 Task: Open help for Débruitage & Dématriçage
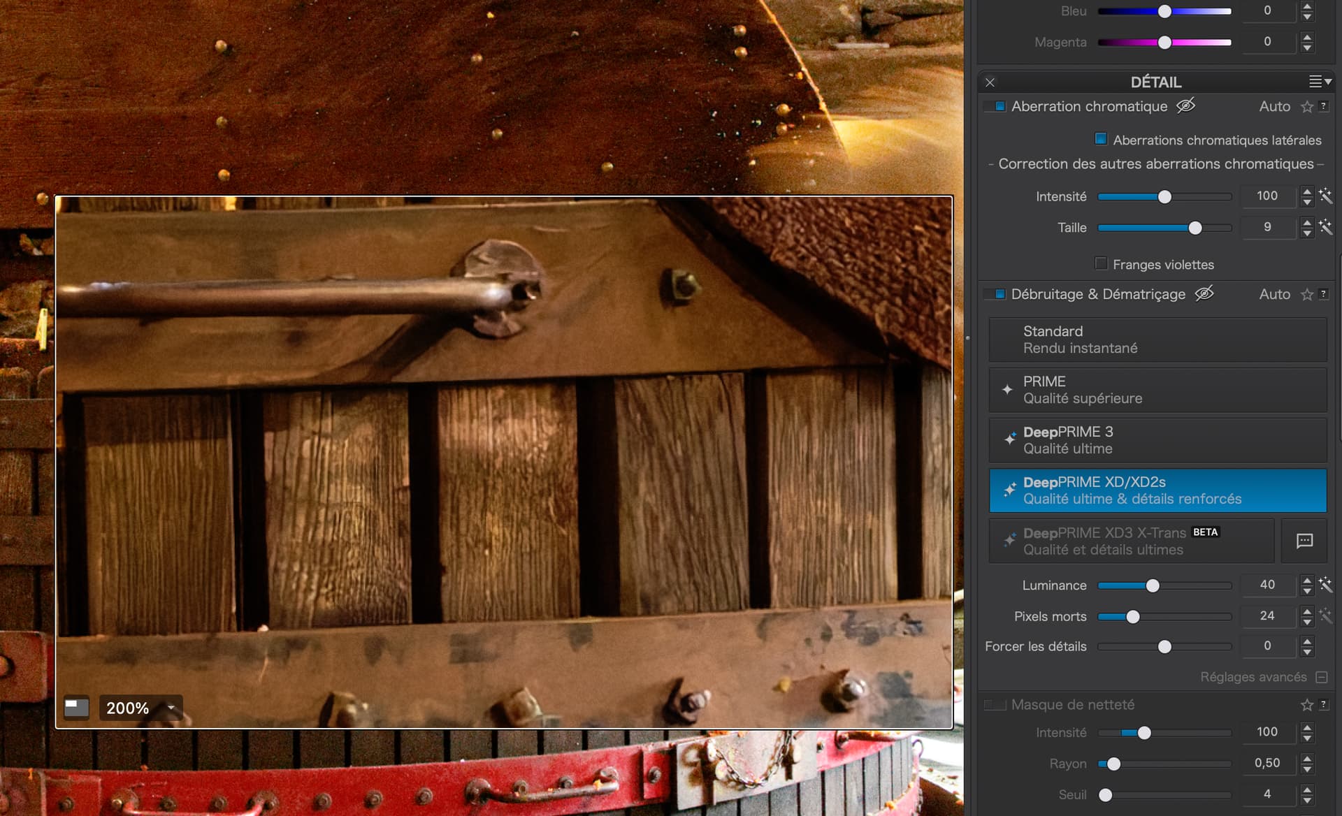[x=1323, y=294]
